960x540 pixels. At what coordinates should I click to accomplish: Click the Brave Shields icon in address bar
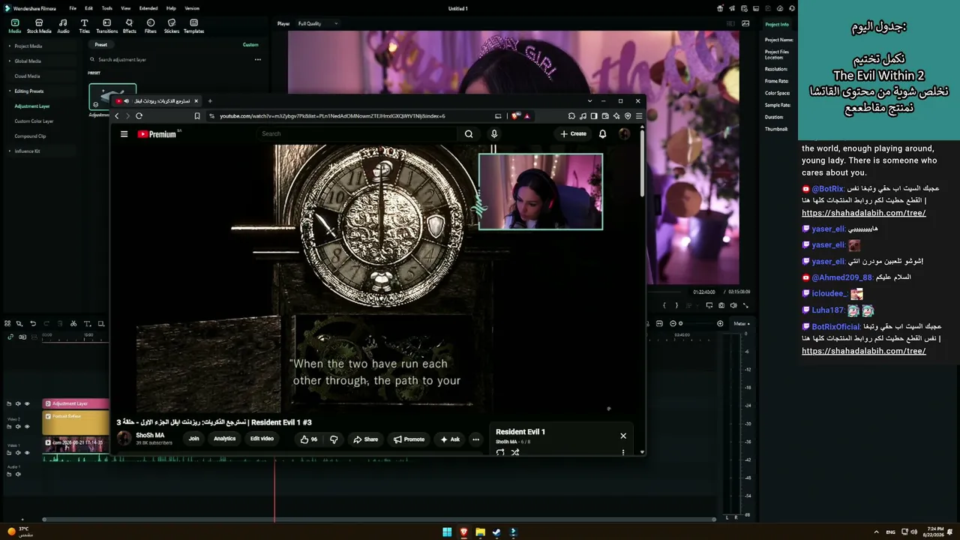click(515, 116)
